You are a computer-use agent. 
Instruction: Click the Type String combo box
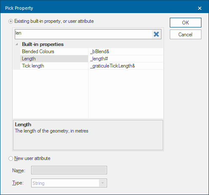point(69,183)
